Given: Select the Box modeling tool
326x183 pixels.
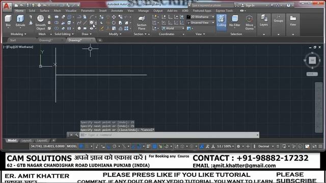Looking at the screenshot, I should coord(8,21).
